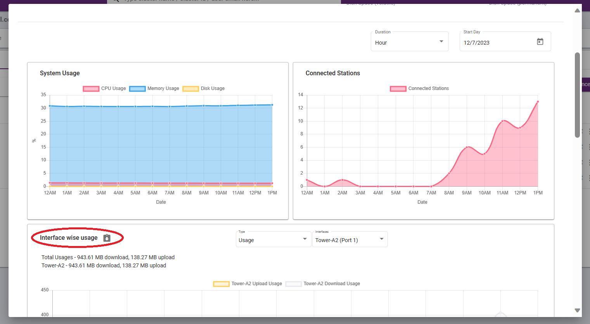Click the Interface wise usage download icon
The height and width of the screenshot is (324, 590).
click(x=107, y=238)
